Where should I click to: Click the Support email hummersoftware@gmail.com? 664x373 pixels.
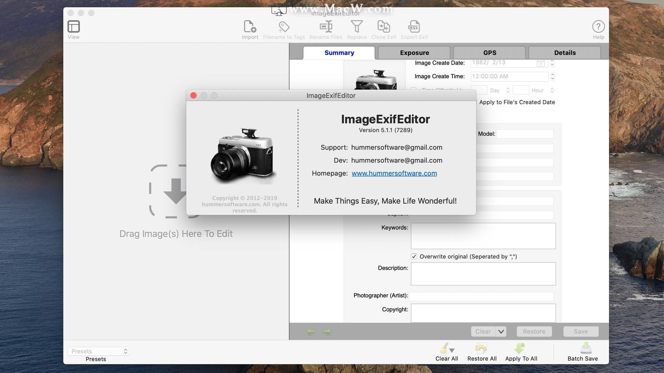click(397, 147)
